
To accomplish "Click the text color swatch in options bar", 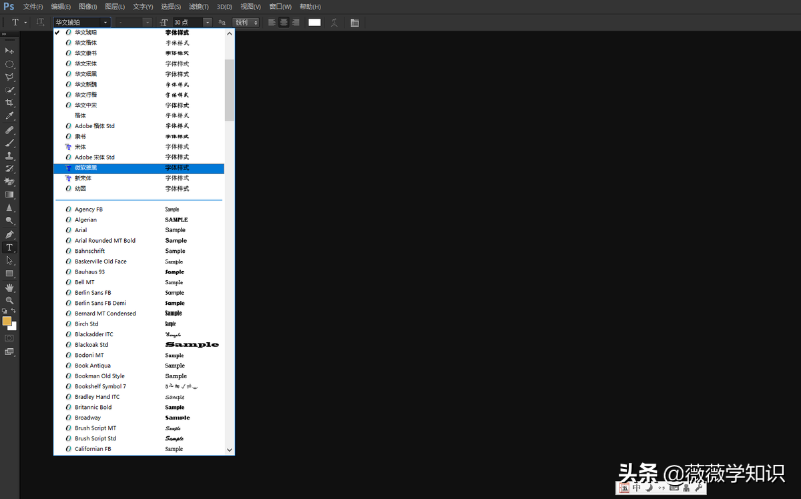I will 314,22.
